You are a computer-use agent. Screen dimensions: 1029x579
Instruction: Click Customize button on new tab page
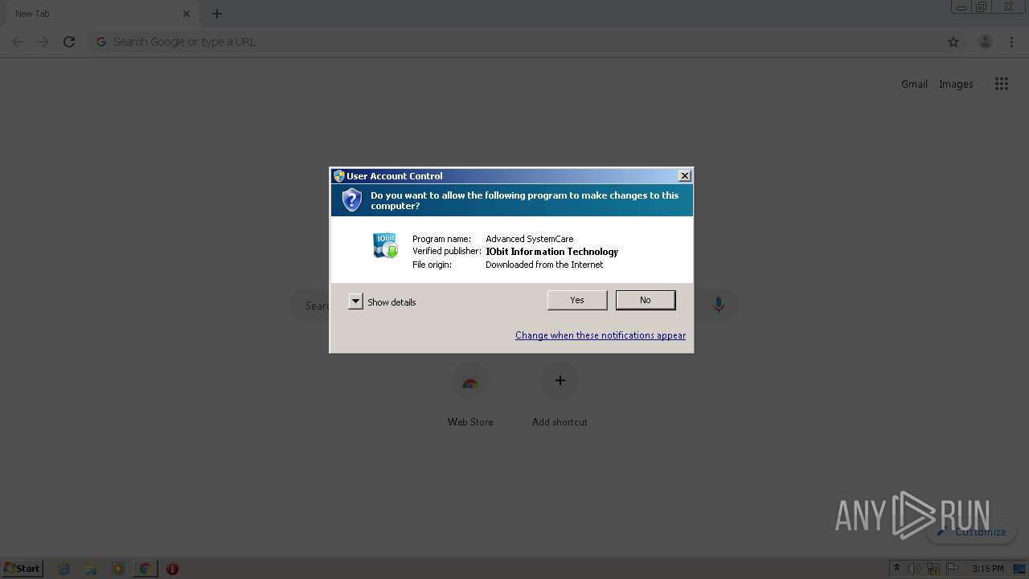coord(971,532)
